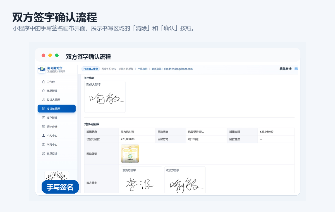Click the 到可到对货 app title
Image resolution: width=335 pixels, height=212 pixels.
click(55, 68)
